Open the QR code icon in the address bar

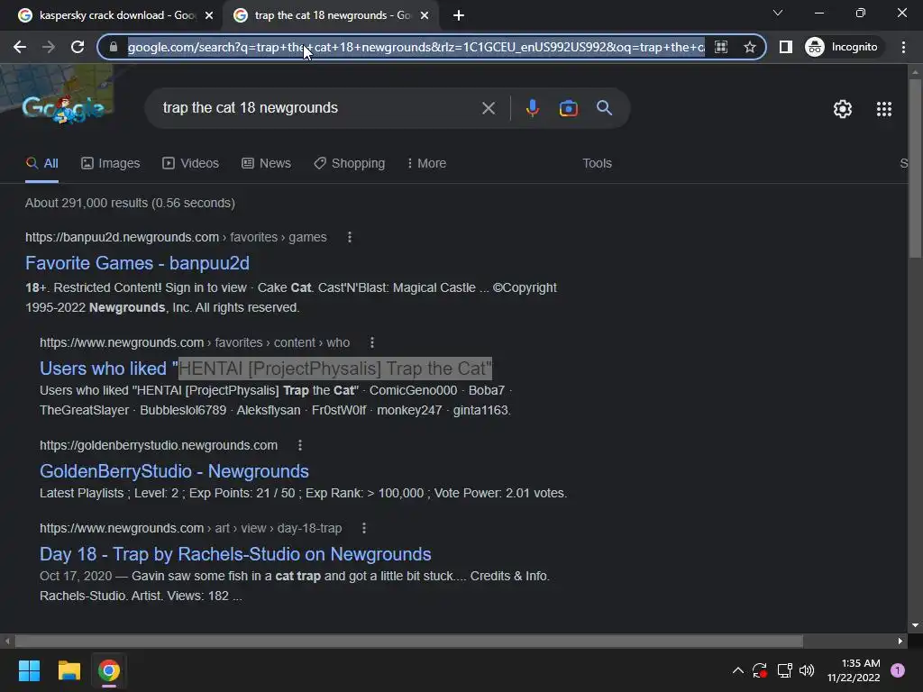click(x=721, y=47)
